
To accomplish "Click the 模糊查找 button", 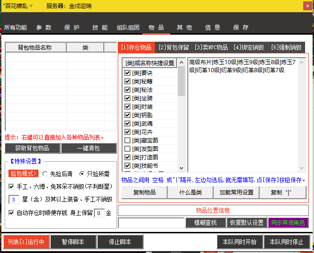I will pos(206,223).
